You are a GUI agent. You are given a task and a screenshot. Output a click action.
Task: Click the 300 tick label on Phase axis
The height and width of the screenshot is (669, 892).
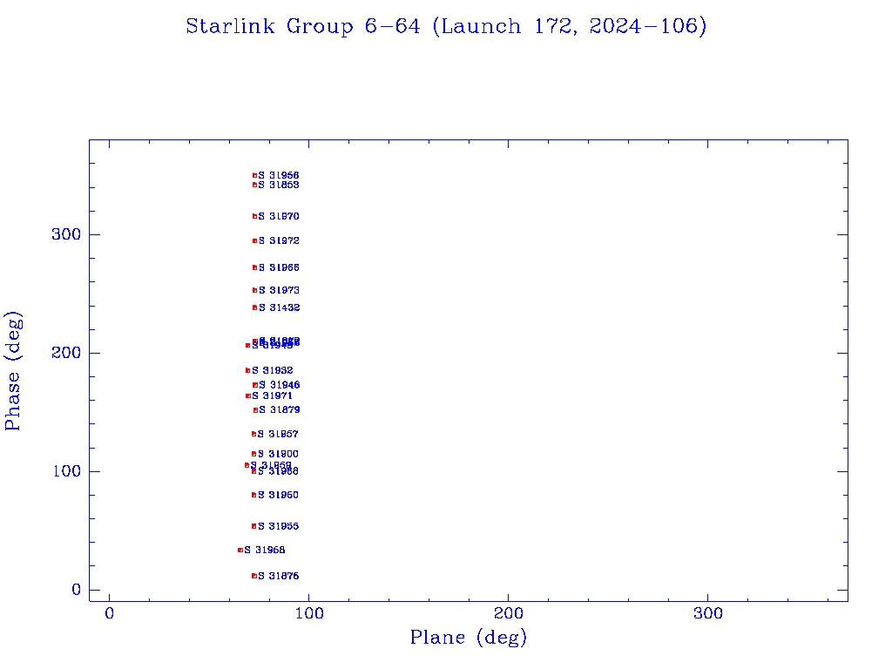[66, 234]
